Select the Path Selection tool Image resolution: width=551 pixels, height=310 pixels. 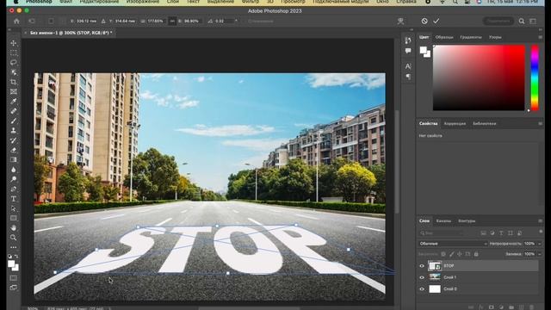[x=14, y=208]
